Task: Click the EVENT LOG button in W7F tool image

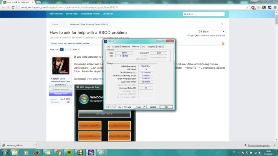Action: pos(120,136)
